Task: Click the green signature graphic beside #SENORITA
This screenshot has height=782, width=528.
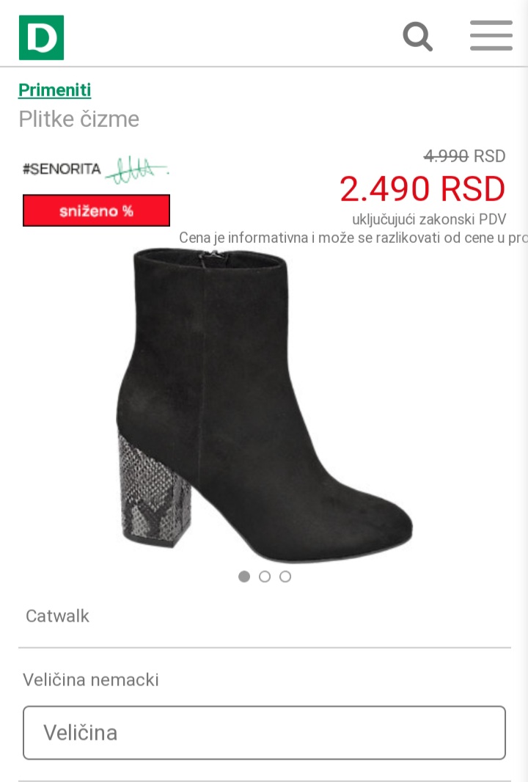Action: 137,169
